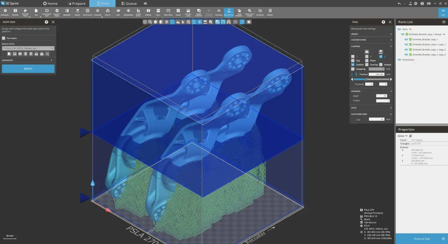
Task: Click the Virtual Label tool
Action: click(188, 12)
